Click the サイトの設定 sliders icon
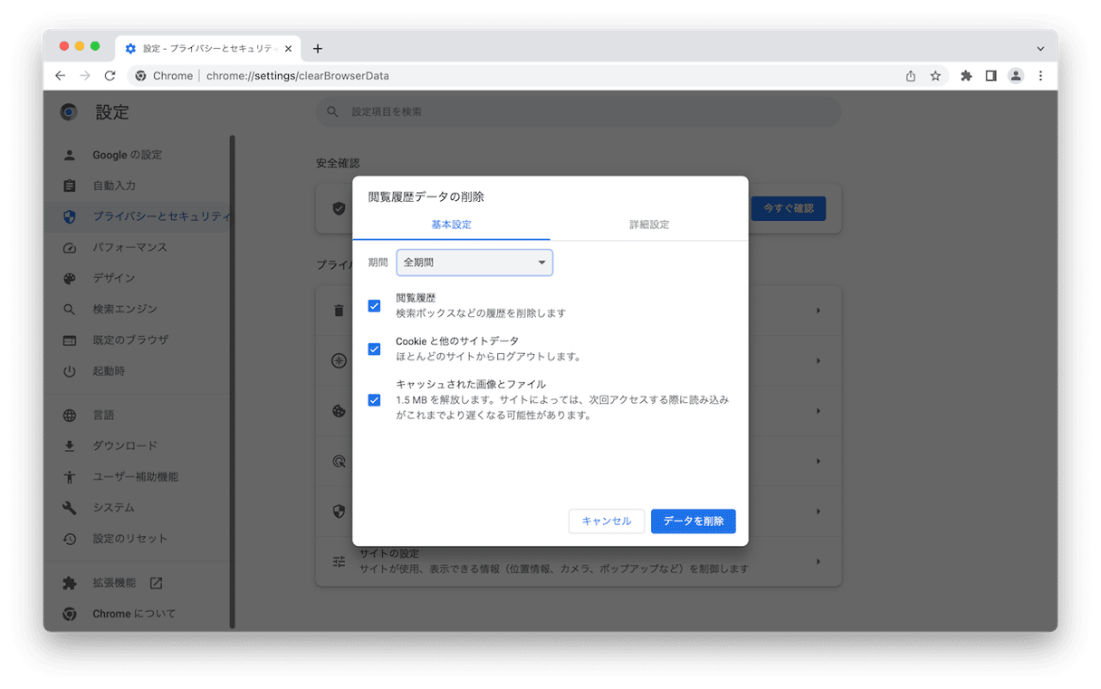1101x689 pixels. 339,561
